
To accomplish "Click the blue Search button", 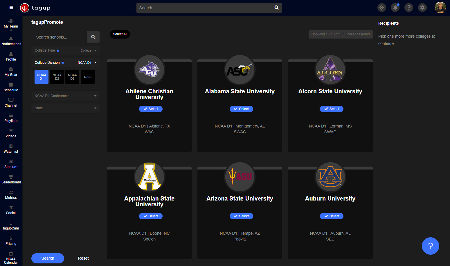I will pyautogui.click(x=48, y=258).
